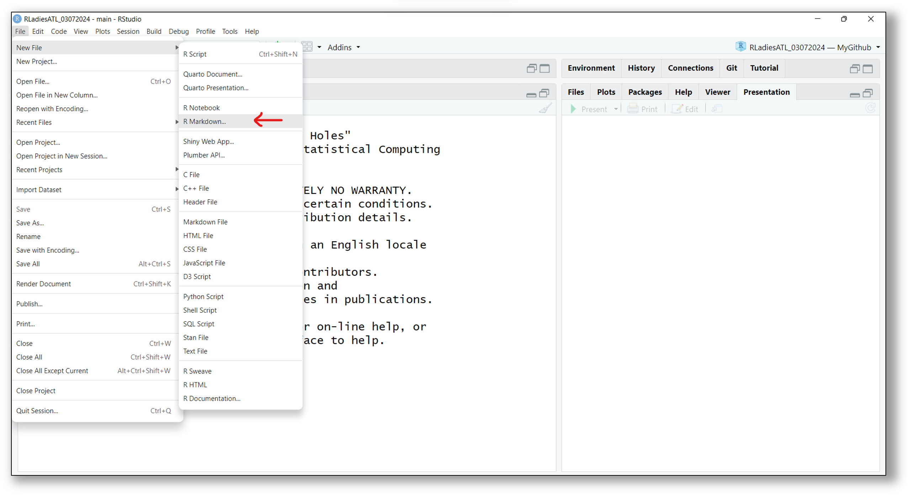Viewport: 910px width, 496px height.
Task: Maximize the Environment pane
Action: 867,69
